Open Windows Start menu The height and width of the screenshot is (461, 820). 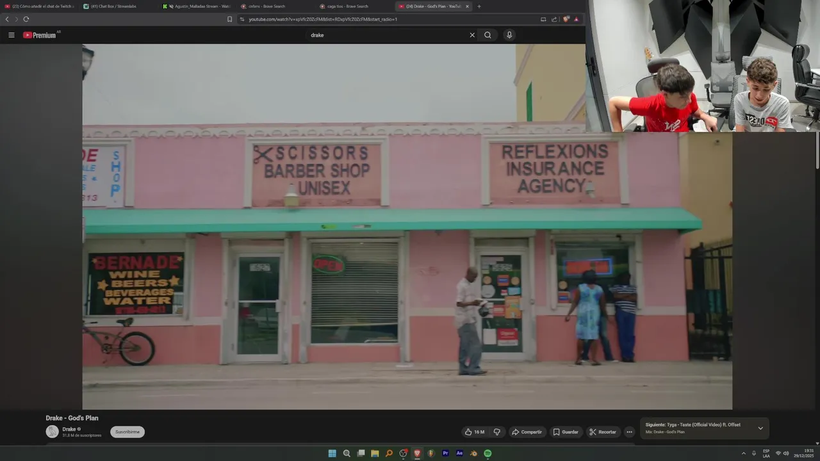tap(332, 453)
